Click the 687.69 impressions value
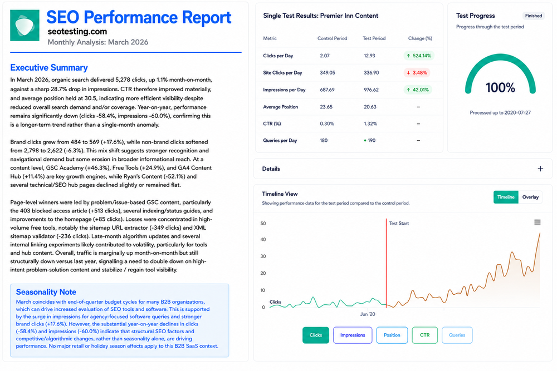 pos(327,90)
